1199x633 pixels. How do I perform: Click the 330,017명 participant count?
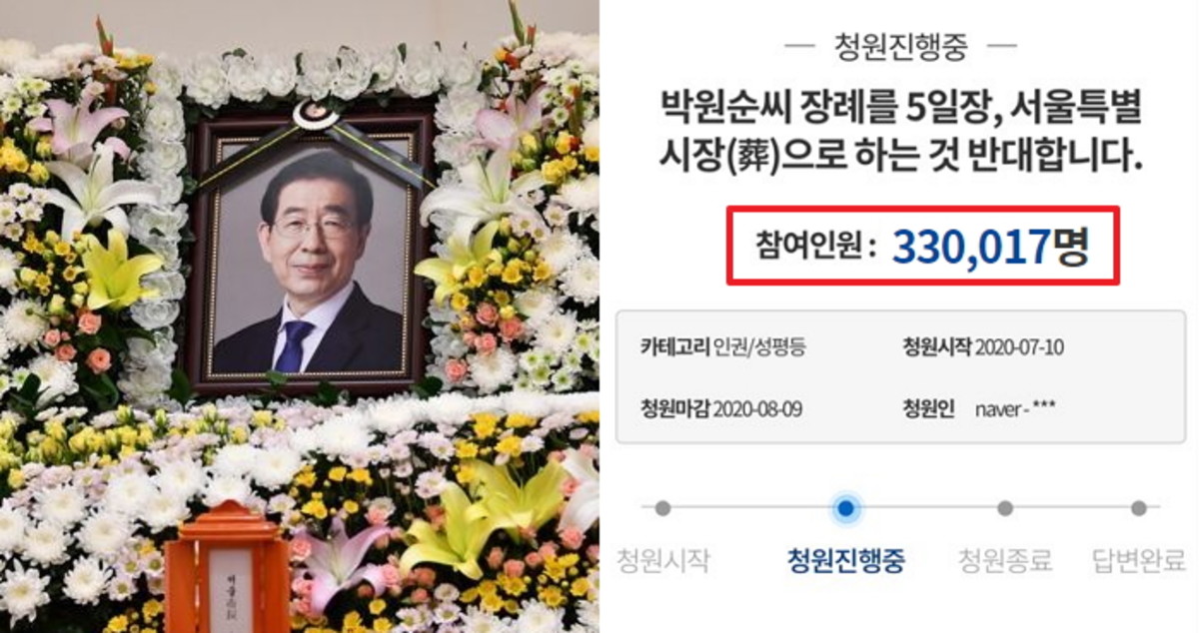pyautogui.click(x=989, y=246)
